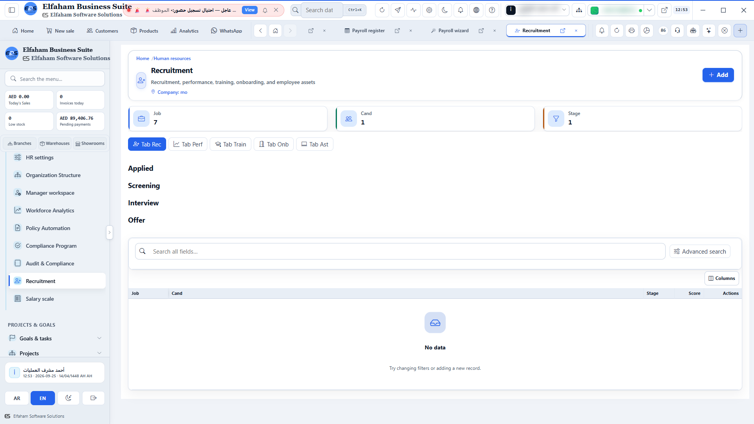The width and height of the screenshot is (754, 424).
Task: Switch to Tab Train tab
Action: (x=231, y=144)
